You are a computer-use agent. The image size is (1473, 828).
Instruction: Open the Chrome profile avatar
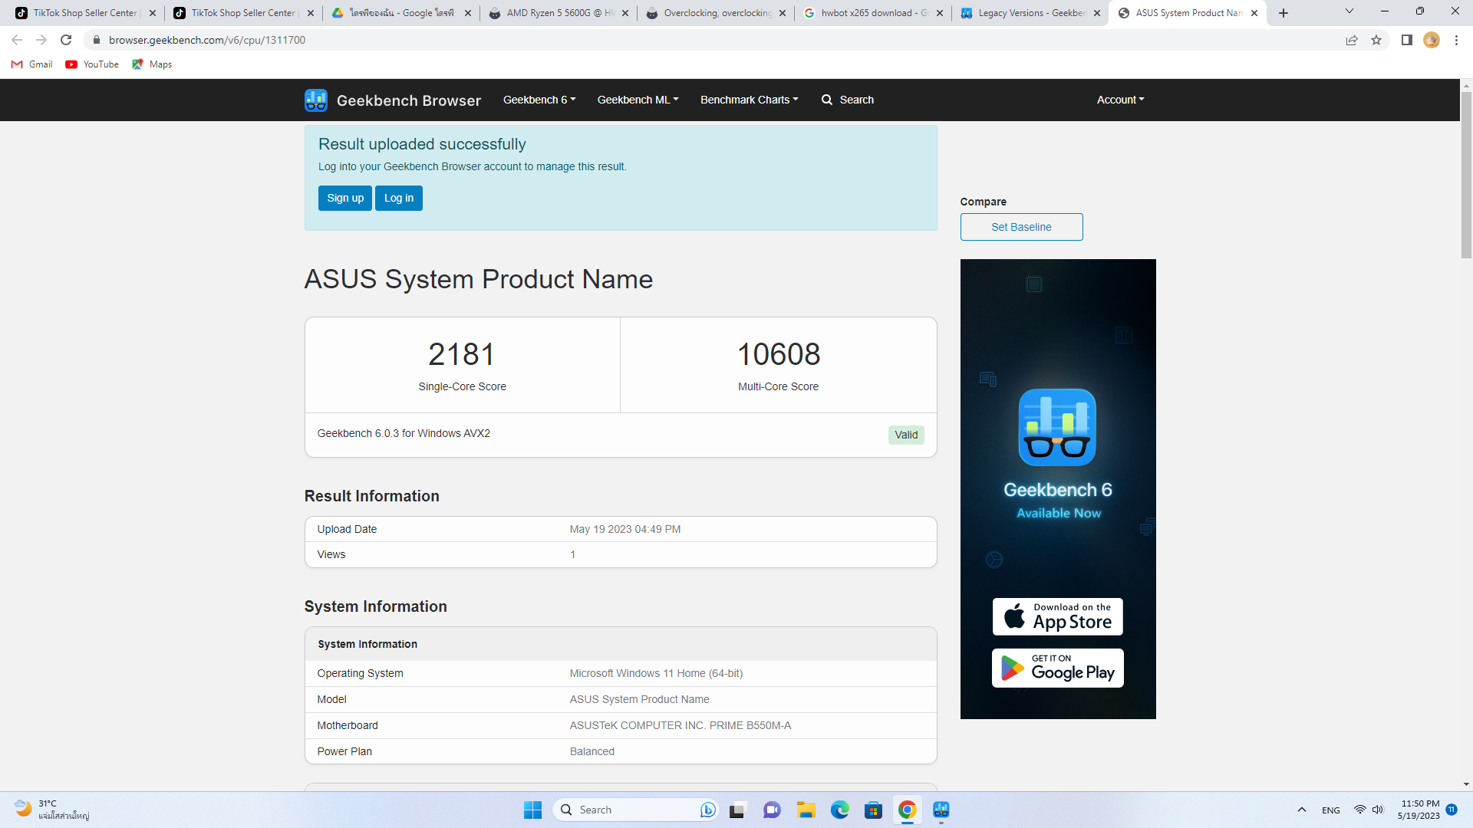coord(1432,40)
